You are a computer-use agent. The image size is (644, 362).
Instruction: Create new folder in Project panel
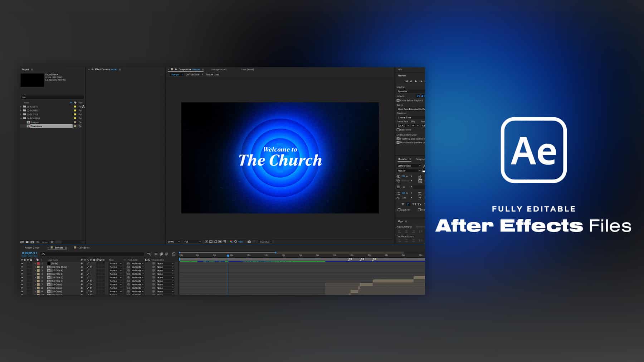[x=27, y=242]
